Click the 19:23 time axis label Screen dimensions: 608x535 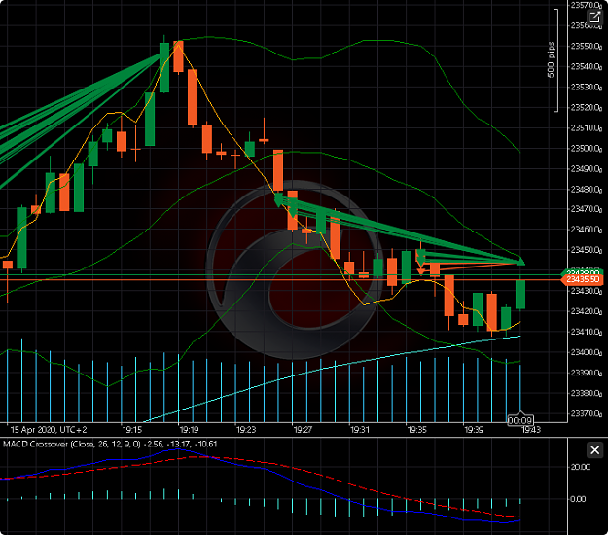(x=246, y=430)
